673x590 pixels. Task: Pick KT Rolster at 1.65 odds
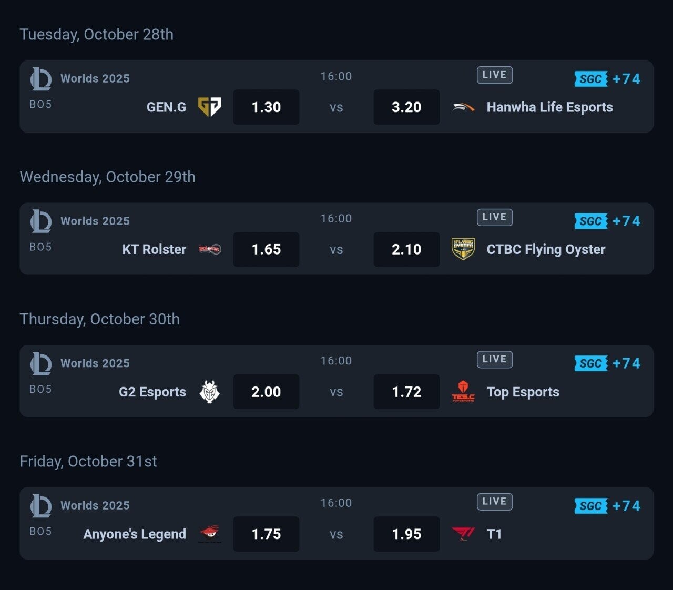266,249
